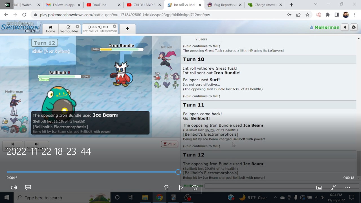Click the video progress slider handle
The height and width of the screenshot is (203, 361).
tap(178, 172)
